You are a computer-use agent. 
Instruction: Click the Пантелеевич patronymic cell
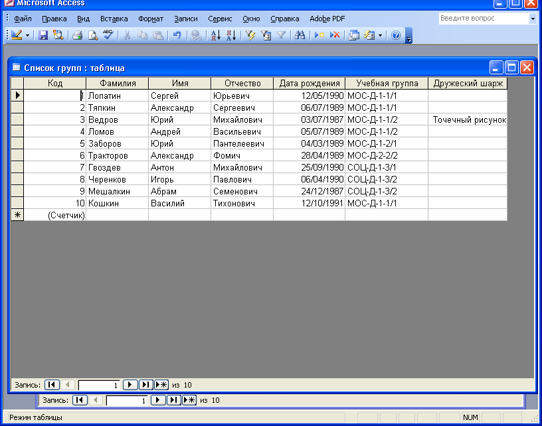242,143
